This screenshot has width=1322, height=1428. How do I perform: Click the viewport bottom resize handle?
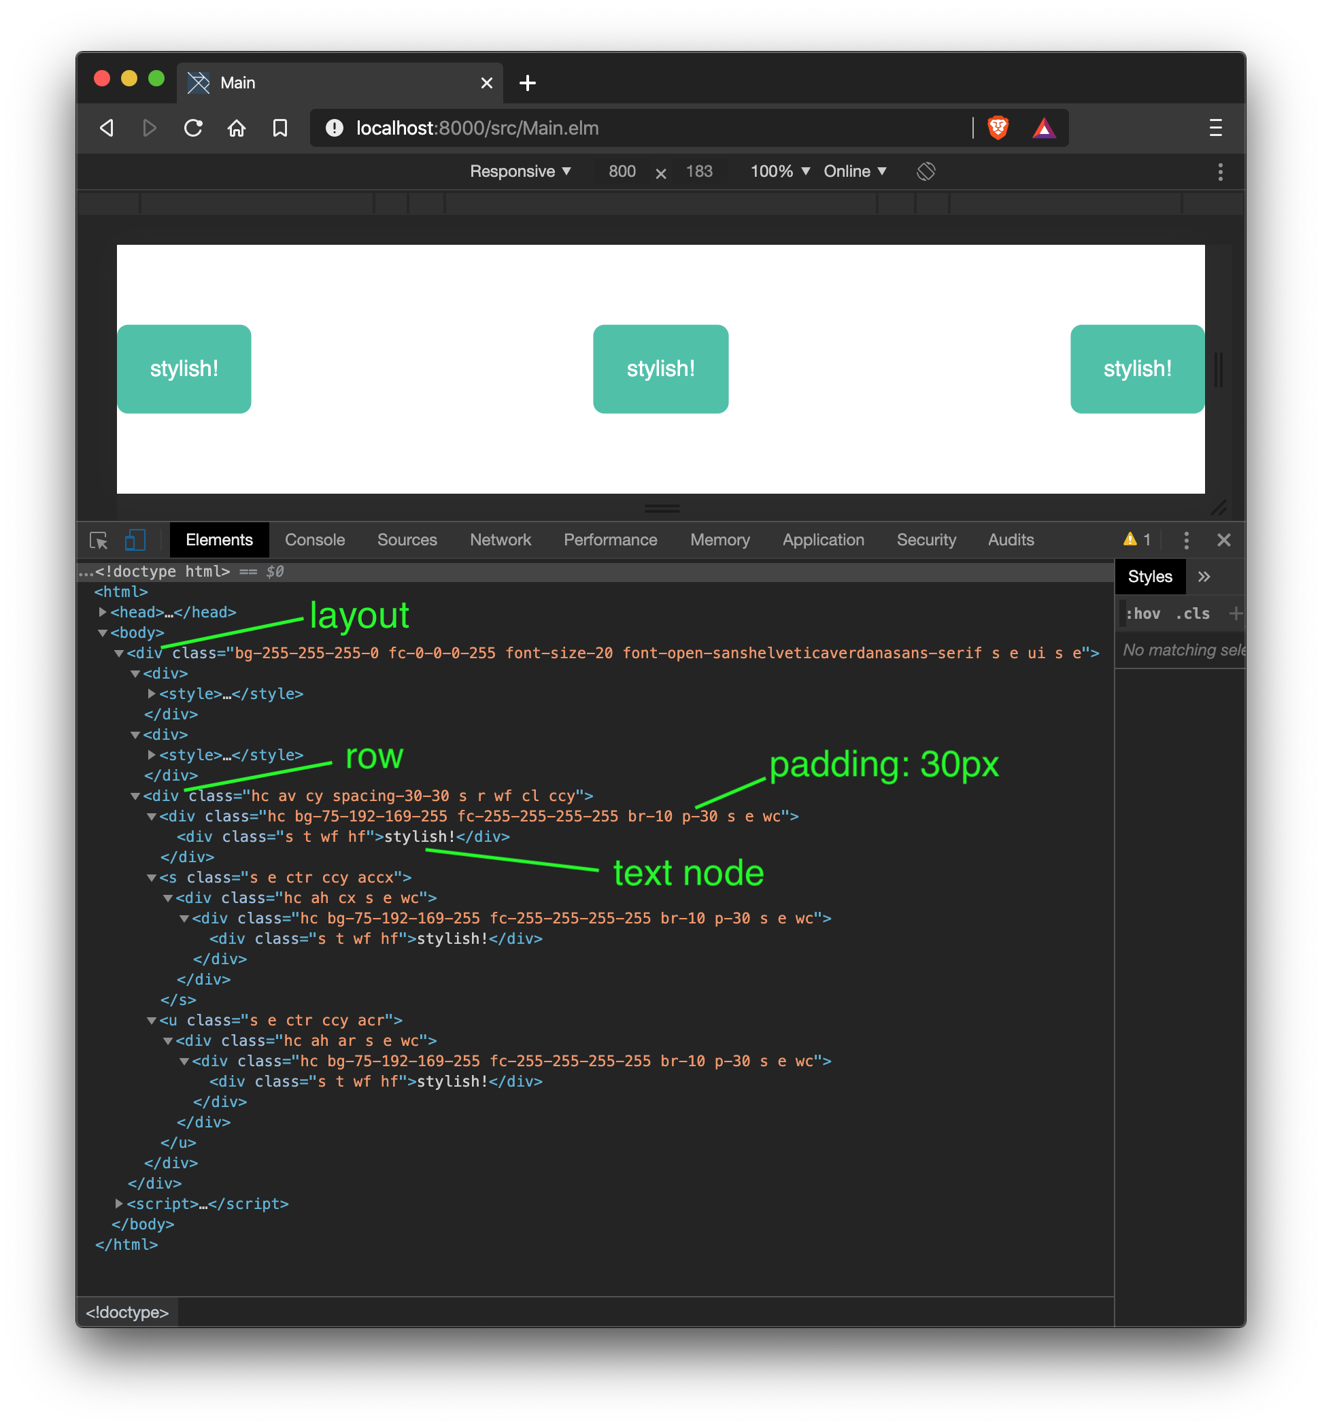[x=662, y=509]
